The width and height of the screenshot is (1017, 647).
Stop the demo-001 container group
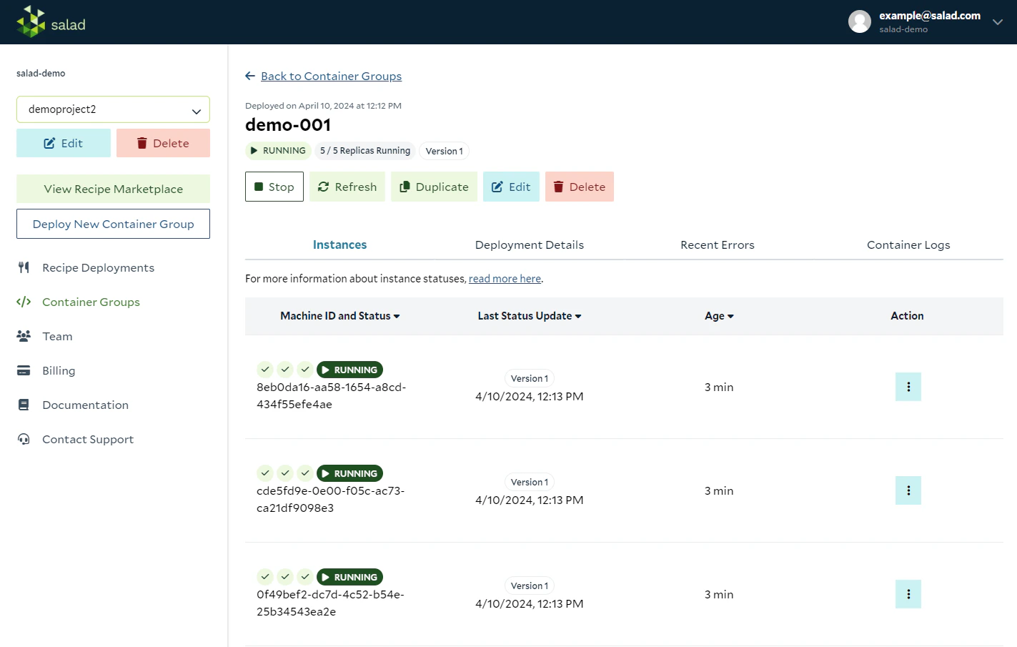pos(274,187)
